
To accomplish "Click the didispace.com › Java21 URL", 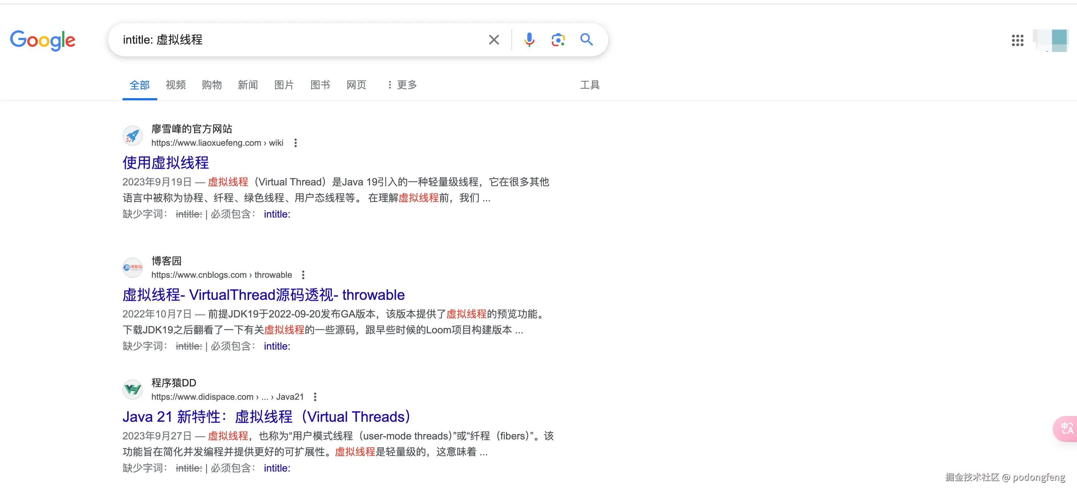I will coord(227,397).
